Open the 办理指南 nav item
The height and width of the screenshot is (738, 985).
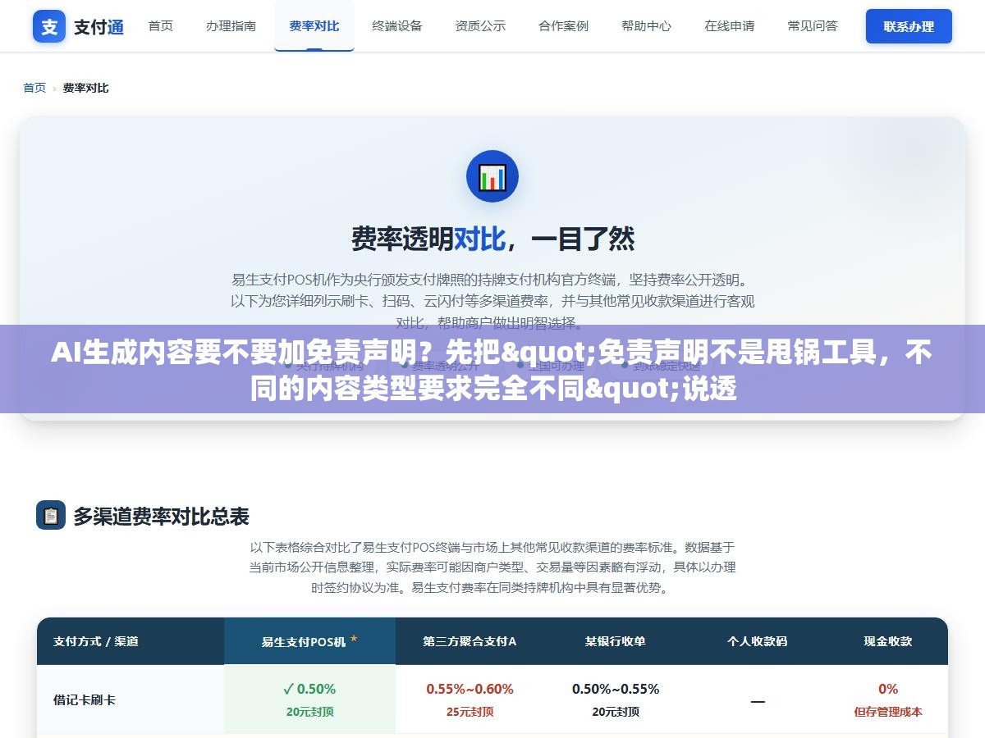point(231,26)
